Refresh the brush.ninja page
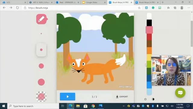193x109 pixels. [x=17, y=8]
